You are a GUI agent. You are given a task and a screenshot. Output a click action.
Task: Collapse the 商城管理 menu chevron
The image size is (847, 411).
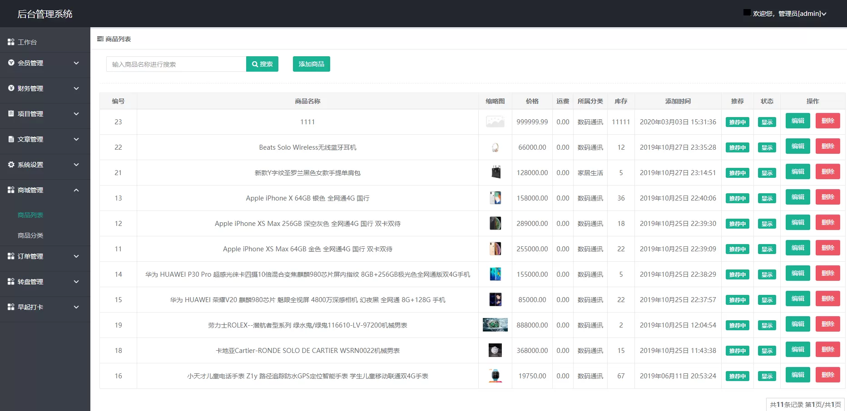pos(76,190)
